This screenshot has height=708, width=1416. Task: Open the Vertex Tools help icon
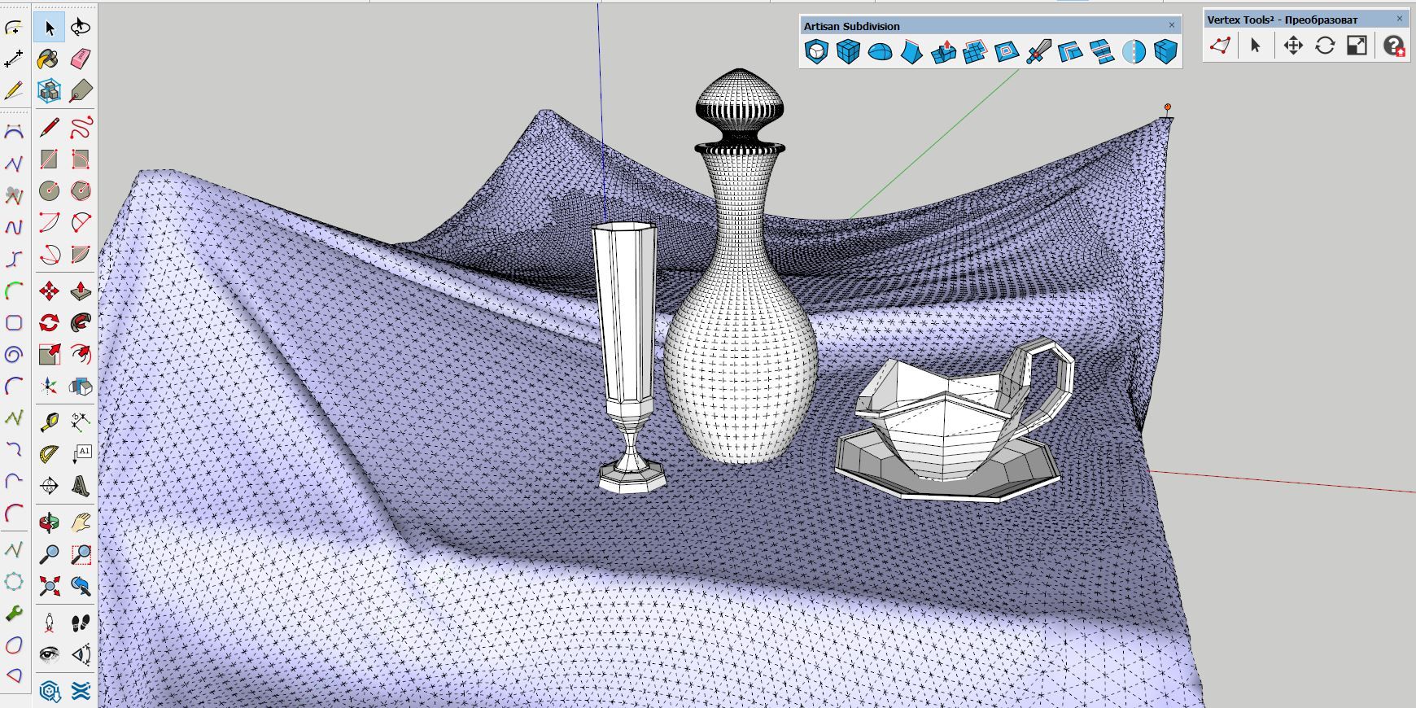[x=1393, y=46]
